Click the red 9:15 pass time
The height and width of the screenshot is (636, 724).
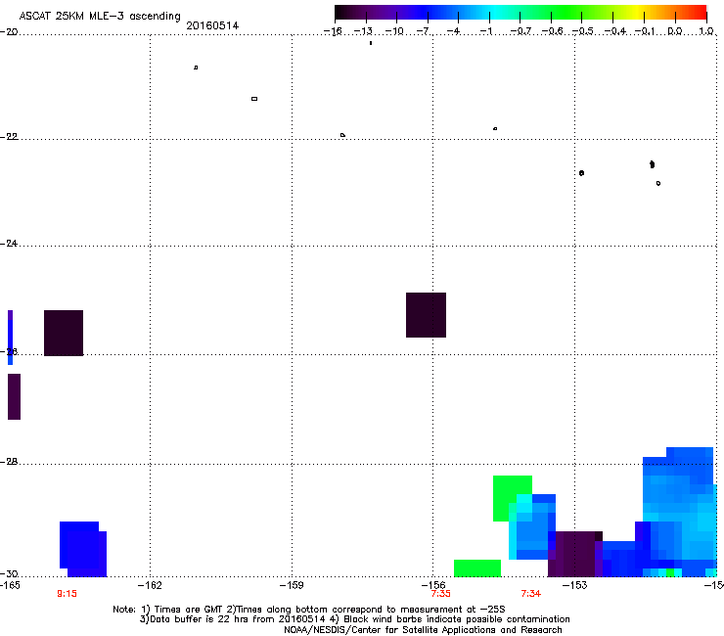67,594
